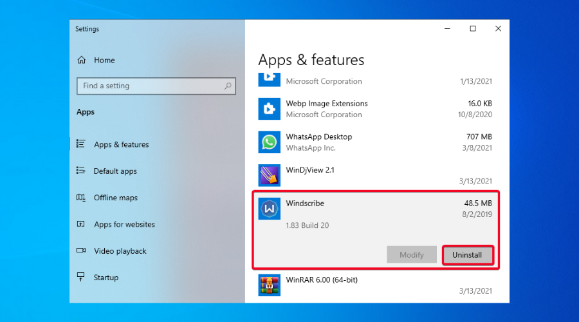The height and width of the screenshot is (322, 579).
Task: Click the WhatsApp Inc. publisher text
Action: point(311,147)
